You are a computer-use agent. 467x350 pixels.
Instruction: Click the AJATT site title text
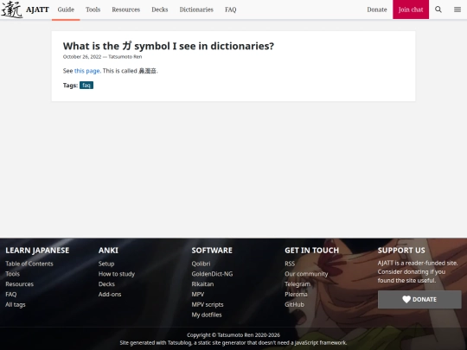(x=37, y=10)
